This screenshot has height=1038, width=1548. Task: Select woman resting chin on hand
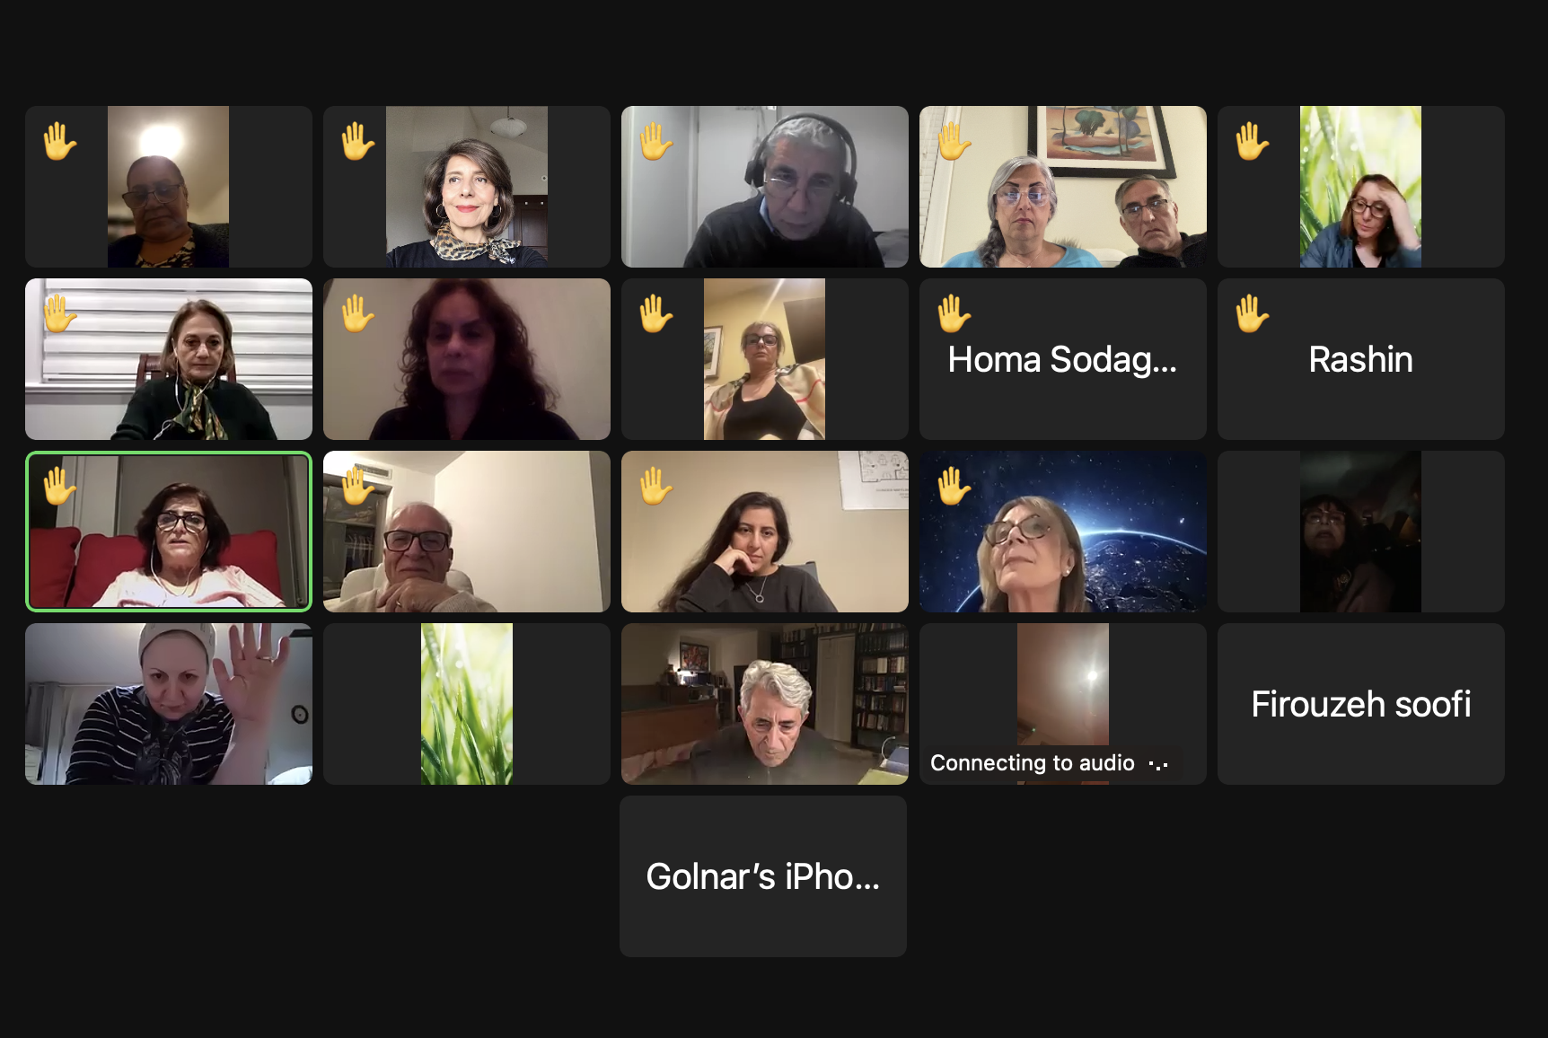coord(765,532)
